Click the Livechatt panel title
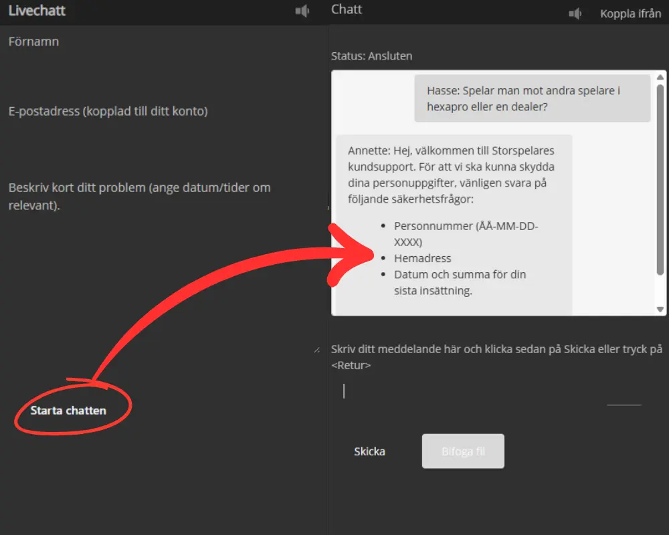This screenshot has height=535, width=669. pyautogui.click(x=37, y=11)
